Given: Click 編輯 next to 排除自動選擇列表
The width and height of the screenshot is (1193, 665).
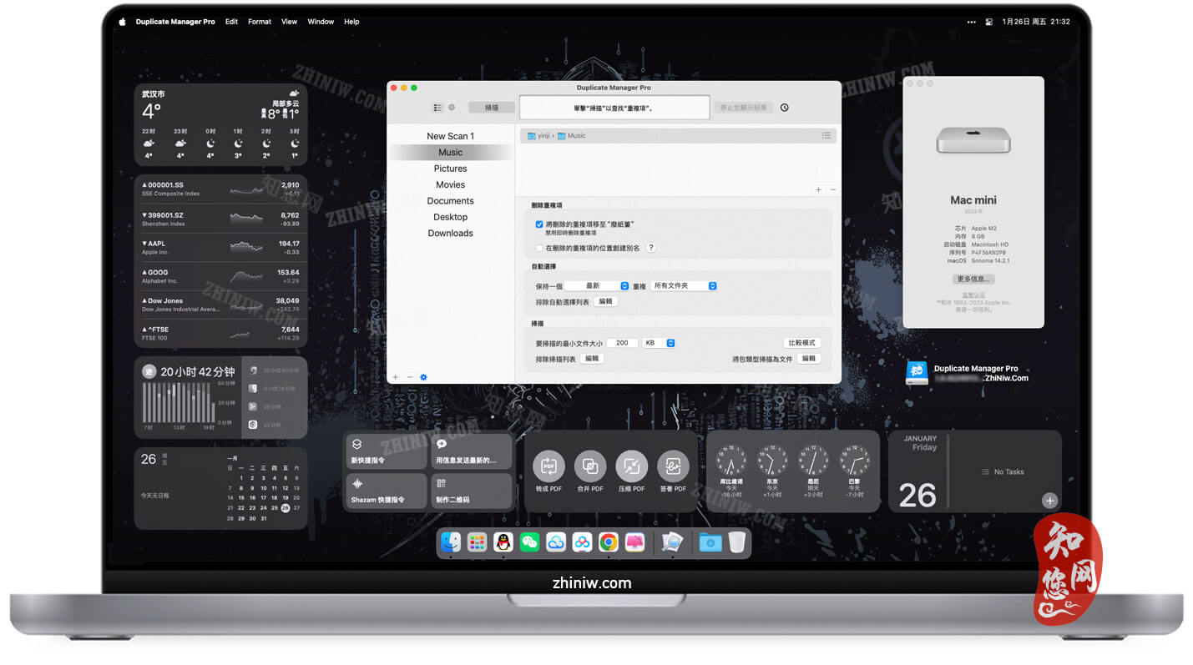Looking at the screenshot, I should click(605, 301).
